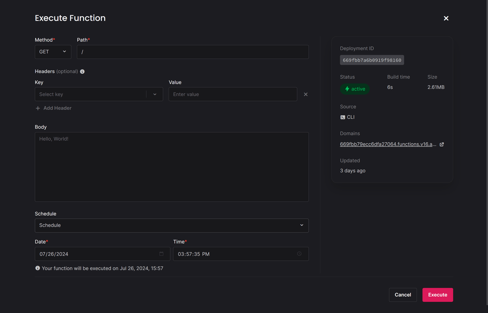488x313 pixels.
Task: Enter a header value in Value field
Action: click(x=233, y=94)
